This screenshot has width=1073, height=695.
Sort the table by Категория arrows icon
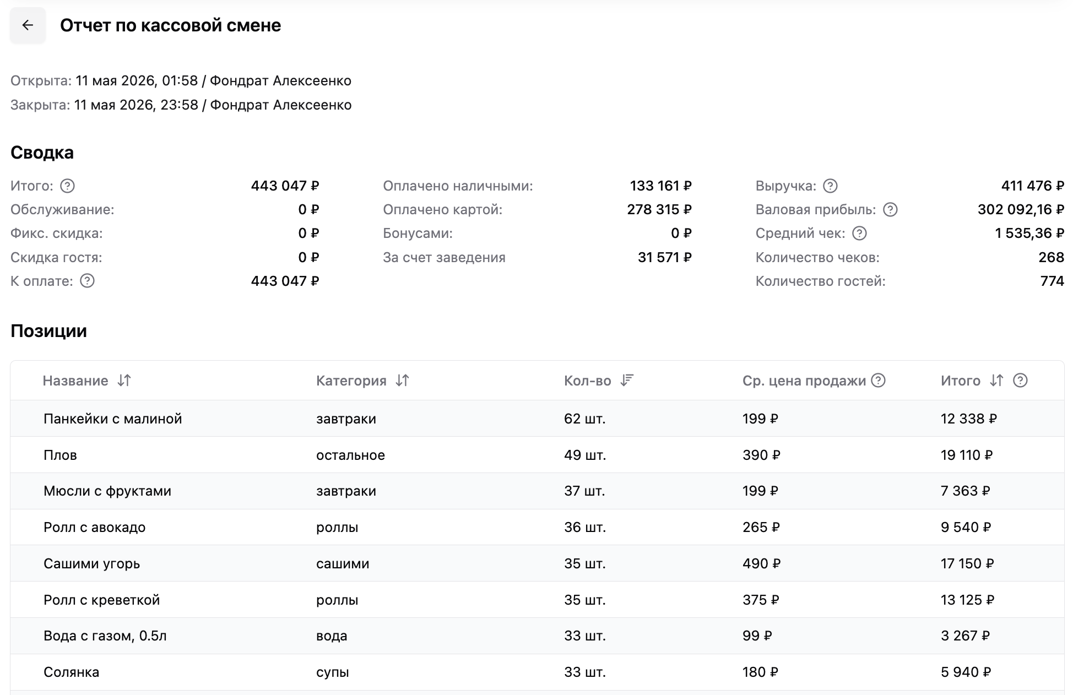point(402,381)
